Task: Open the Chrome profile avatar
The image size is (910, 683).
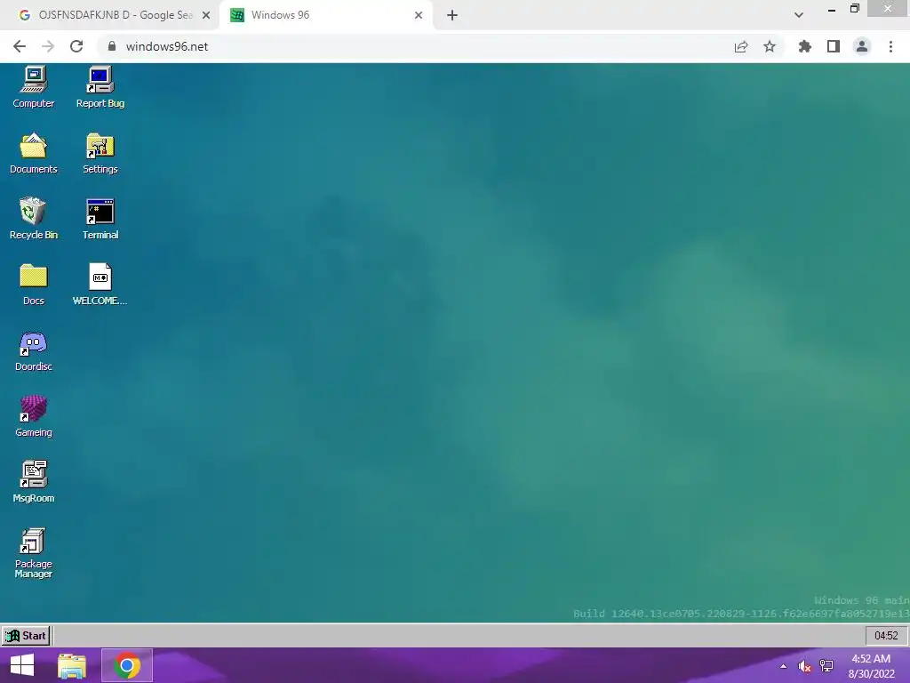Action: coord(862,46)
